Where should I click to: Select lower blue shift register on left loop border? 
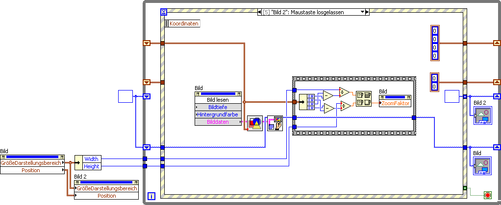click(x=147, y=147)
